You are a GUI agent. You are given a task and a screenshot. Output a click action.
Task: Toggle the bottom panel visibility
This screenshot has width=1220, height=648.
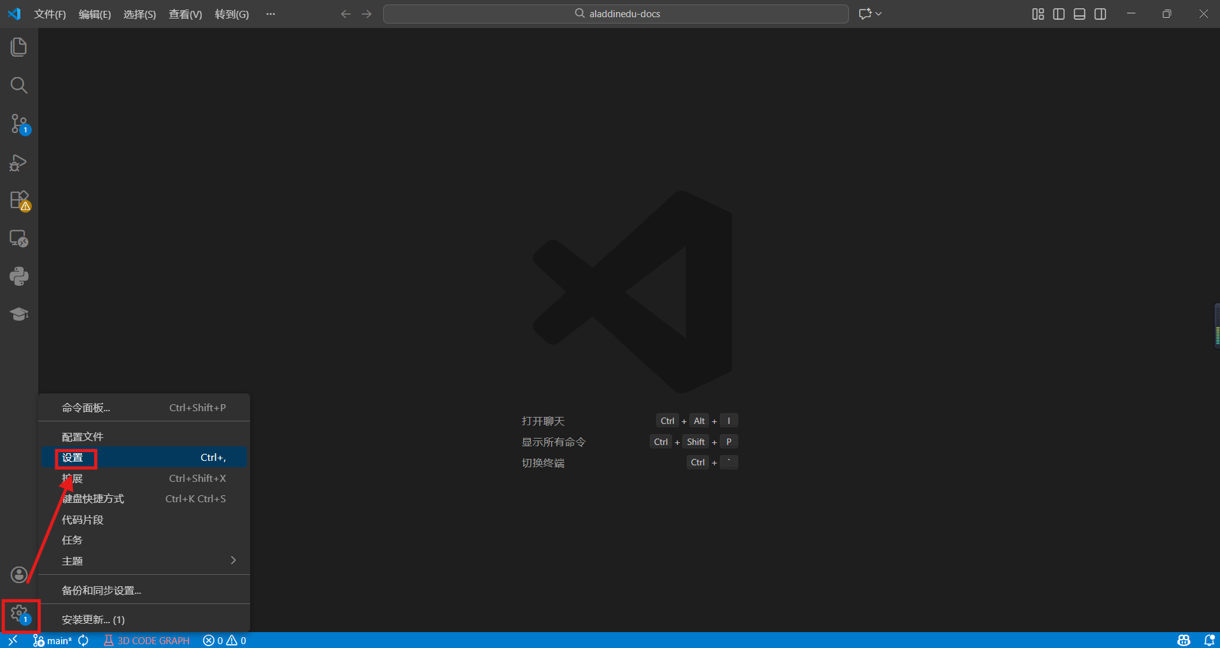click(x=1079, y=13)
